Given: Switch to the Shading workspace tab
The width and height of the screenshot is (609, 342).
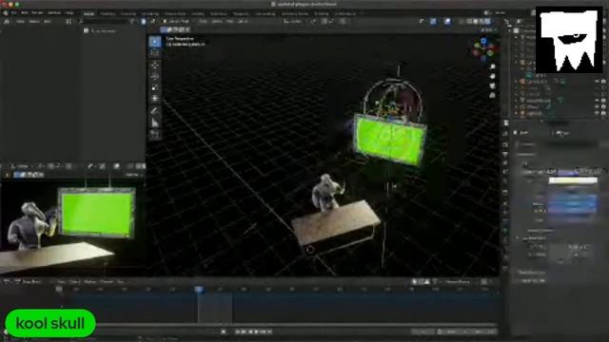Looking at the screenshot, I should (198, 13).
